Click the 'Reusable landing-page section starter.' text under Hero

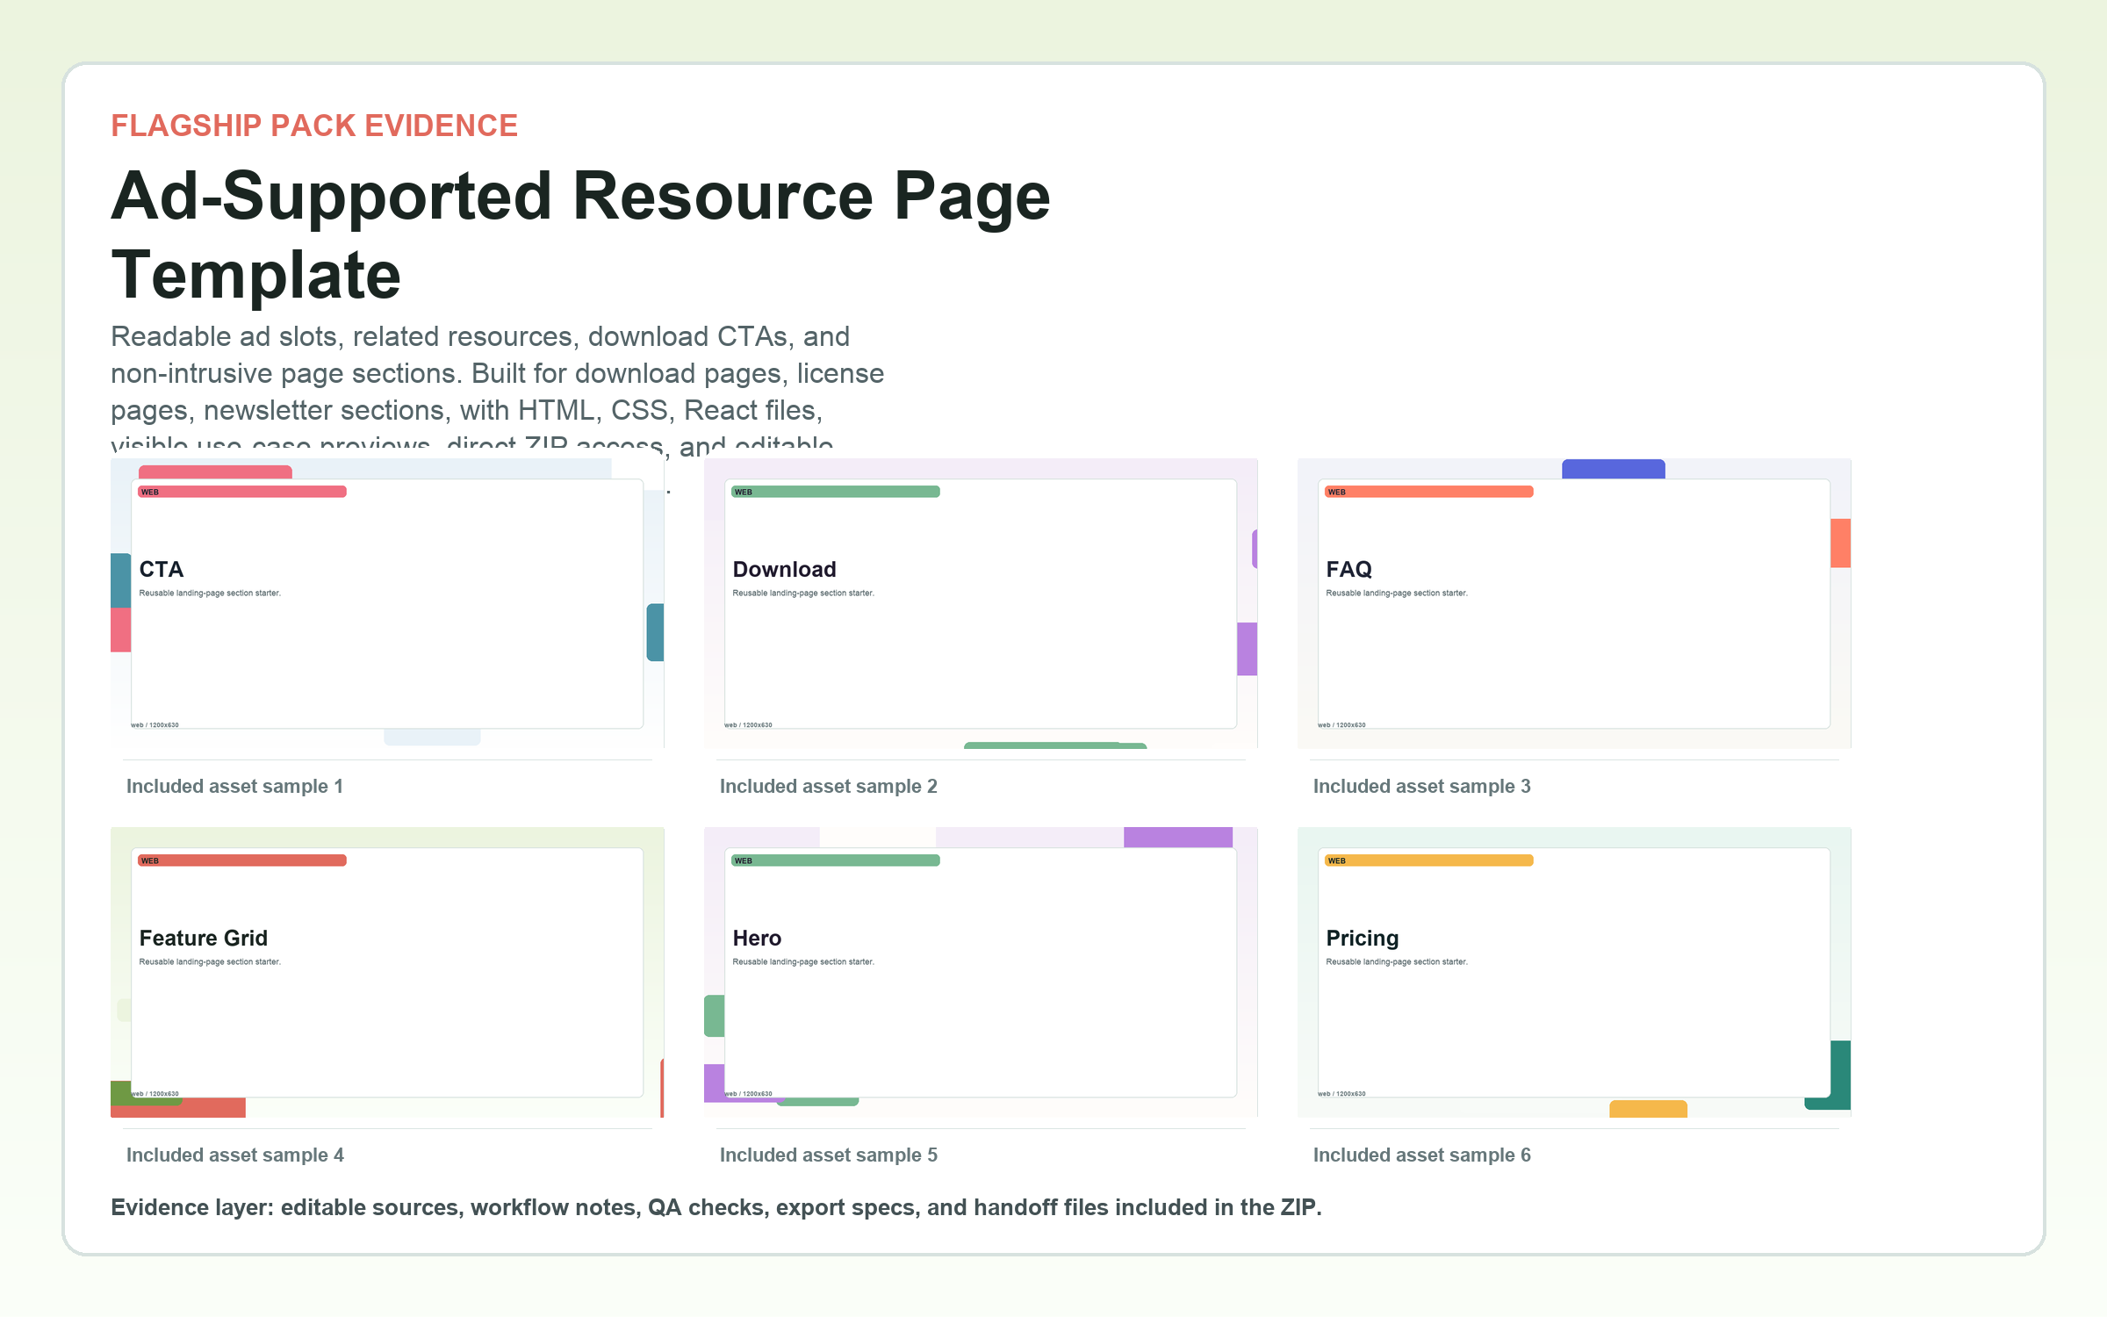pyautogui.click(x=803, y=962)
